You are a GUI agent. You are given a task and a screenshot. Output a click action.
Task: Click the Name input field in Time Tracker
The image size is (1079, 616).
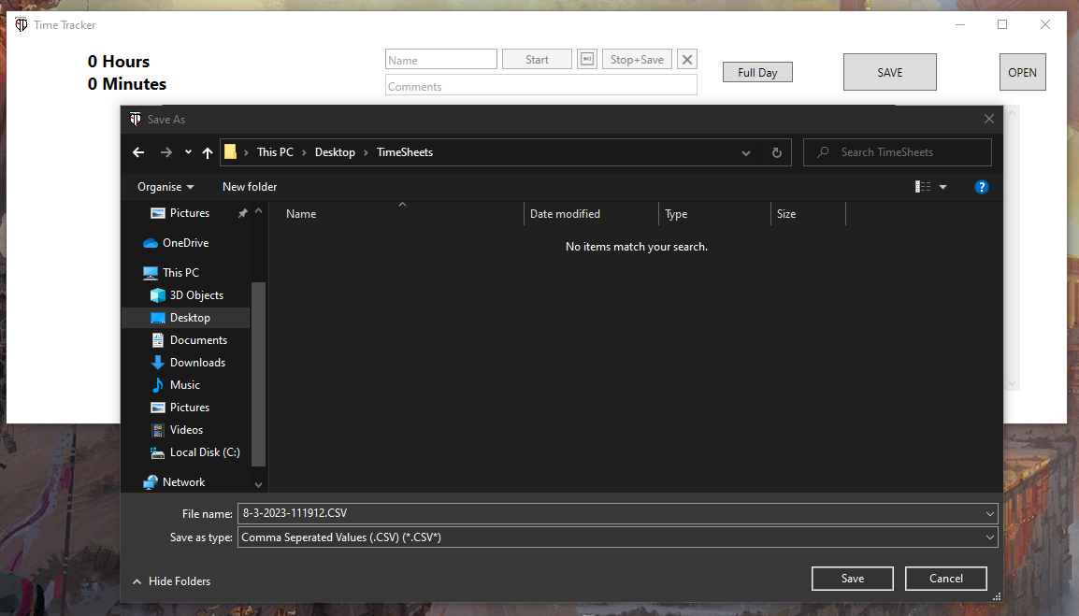[x=441, y=59]
